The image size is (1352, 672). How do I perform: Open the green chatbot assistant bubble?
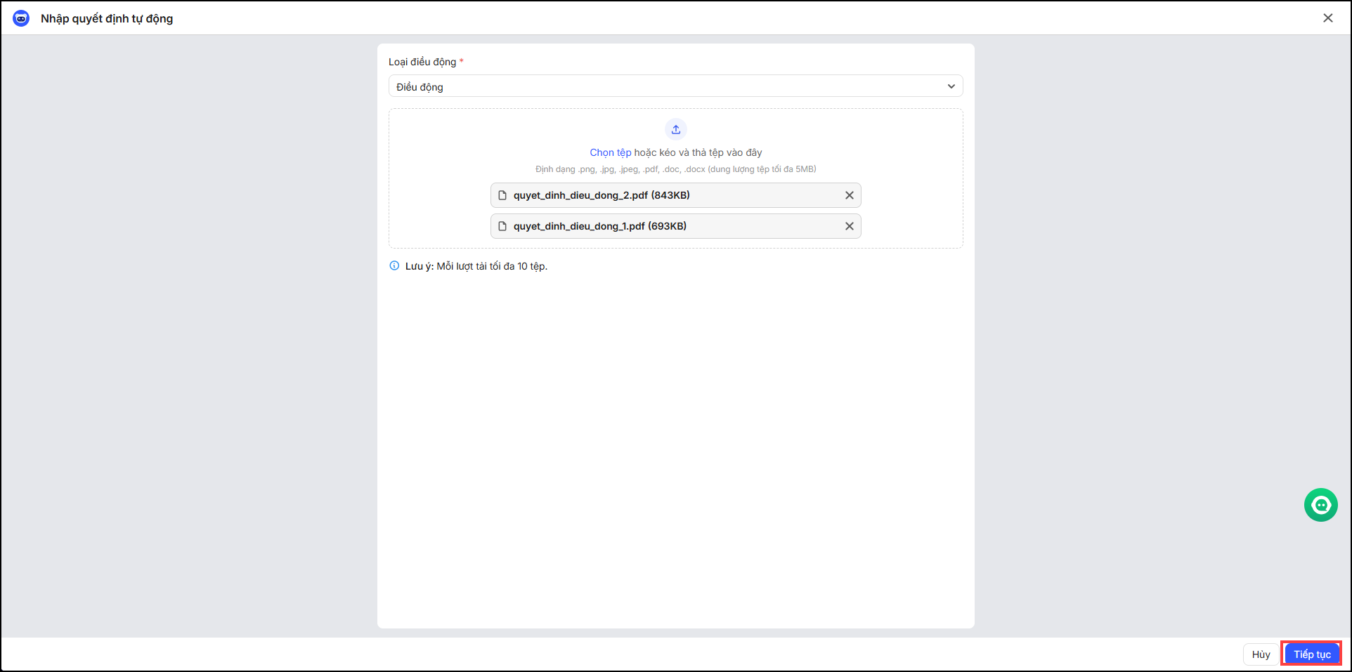click(1320, 505)
